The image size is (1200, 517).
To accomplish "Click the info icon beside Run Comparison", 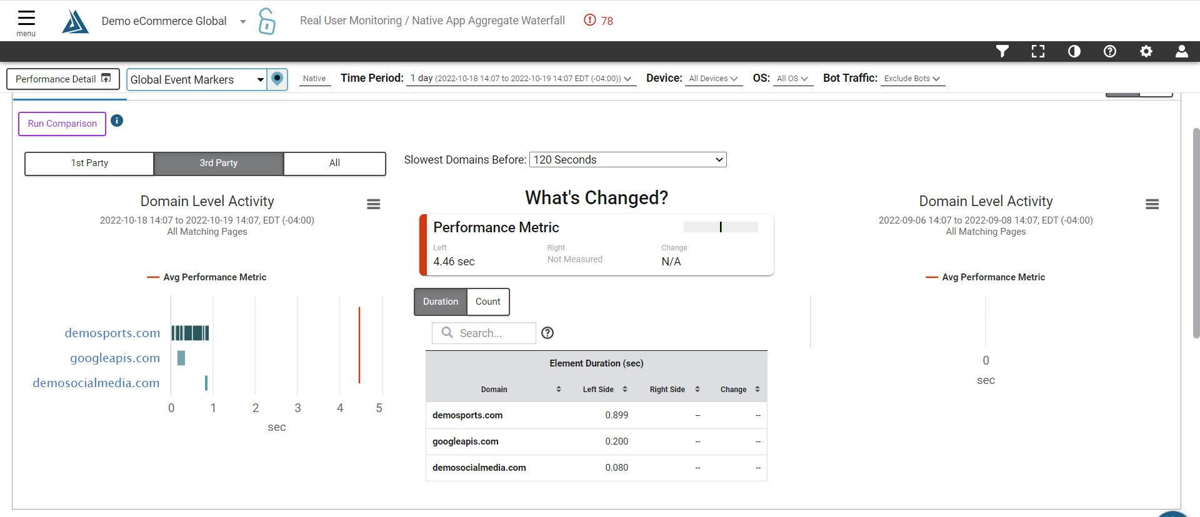I will [117, 121].
